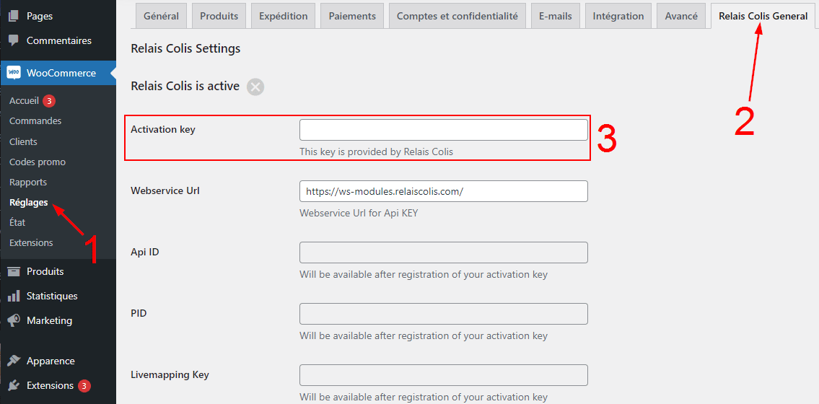
Task: Click the Codes promo link
Action: [38, 162]
